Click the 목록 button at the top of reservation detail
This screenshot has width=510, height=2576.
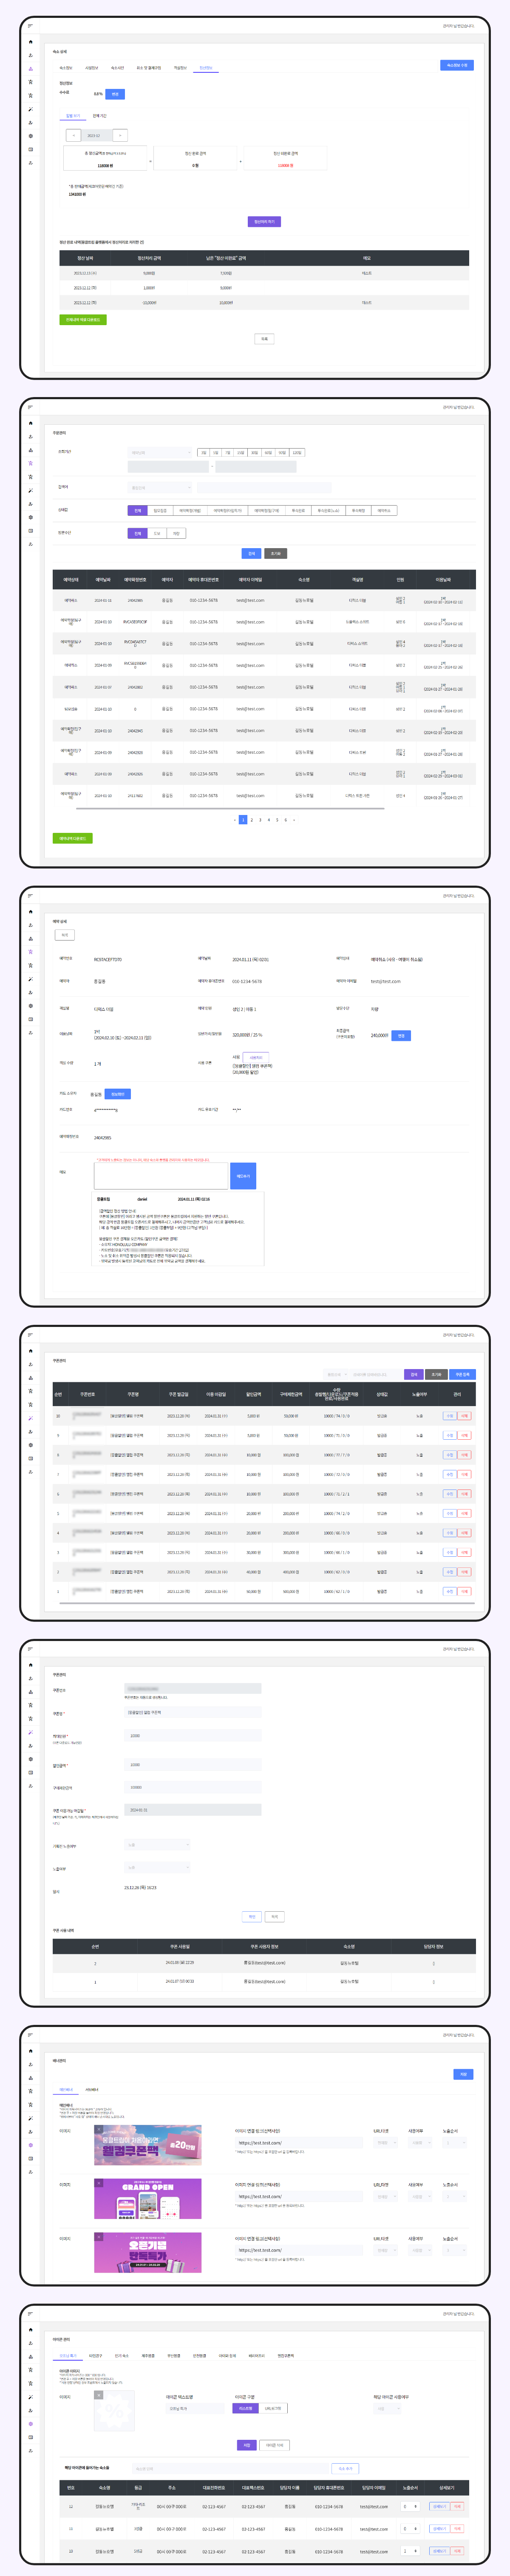[x=65, y=935]
